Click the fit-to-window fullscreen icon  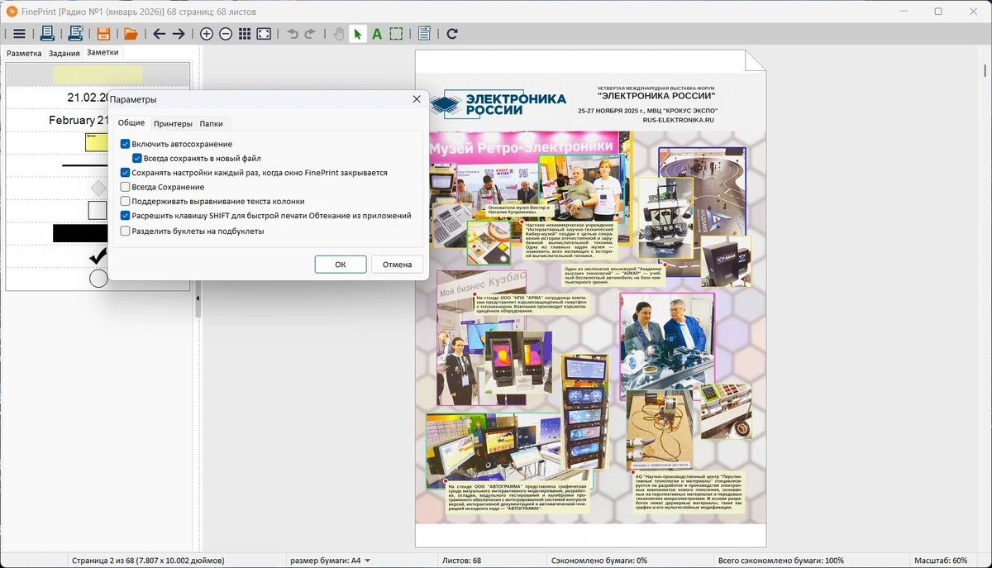[264, 34]
